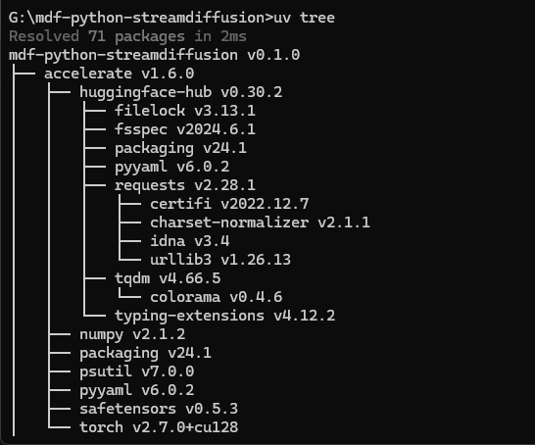535x445 pixels.
Task: Click typing-extensions v4.12.2
Action: 224,316
